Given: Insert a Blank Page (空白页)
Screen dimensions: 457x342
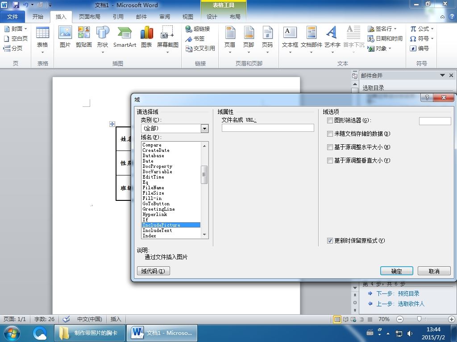Looking at the screenshot, I should 16,38.
